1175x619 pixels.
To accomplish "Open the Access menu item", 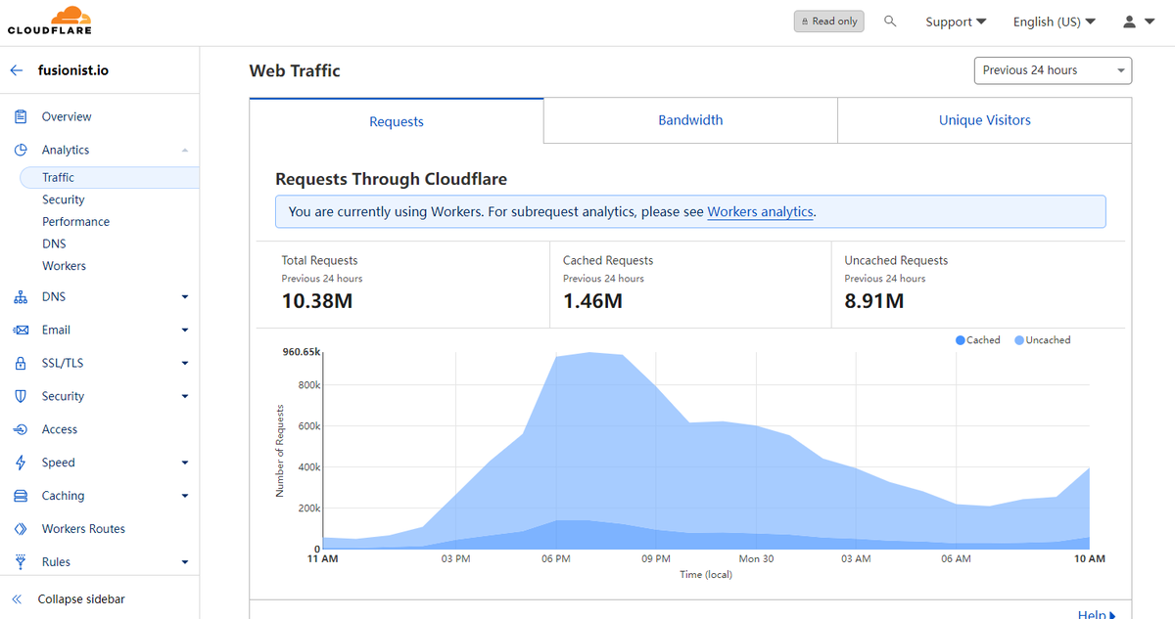I will [x=60, y=429].
